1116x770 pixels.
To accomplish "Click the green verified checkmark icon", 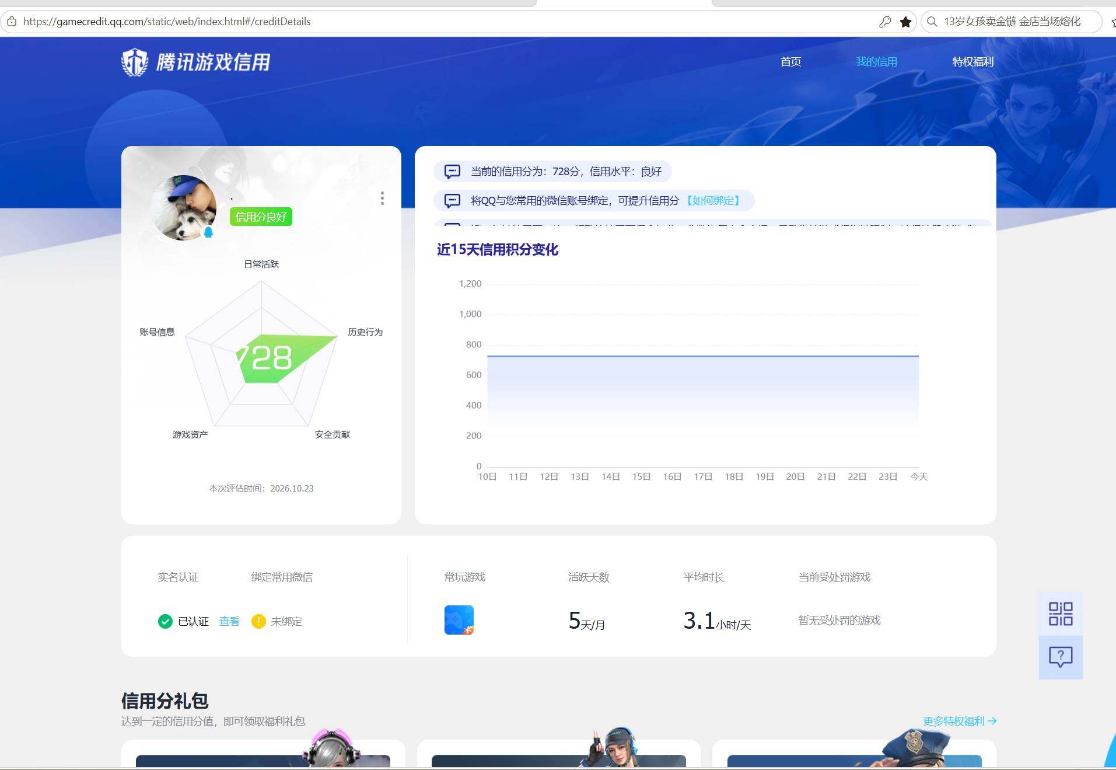I will click(165, 621).
